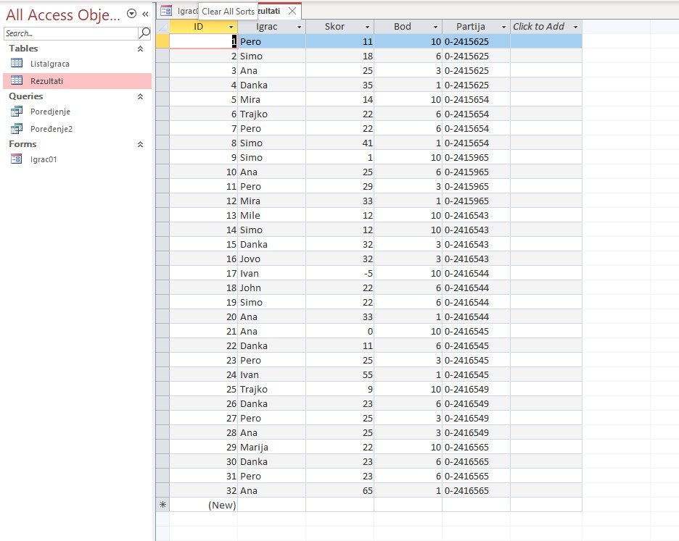Collapse the Queries group
679x541 pixels.
click(x=140, y=96)
